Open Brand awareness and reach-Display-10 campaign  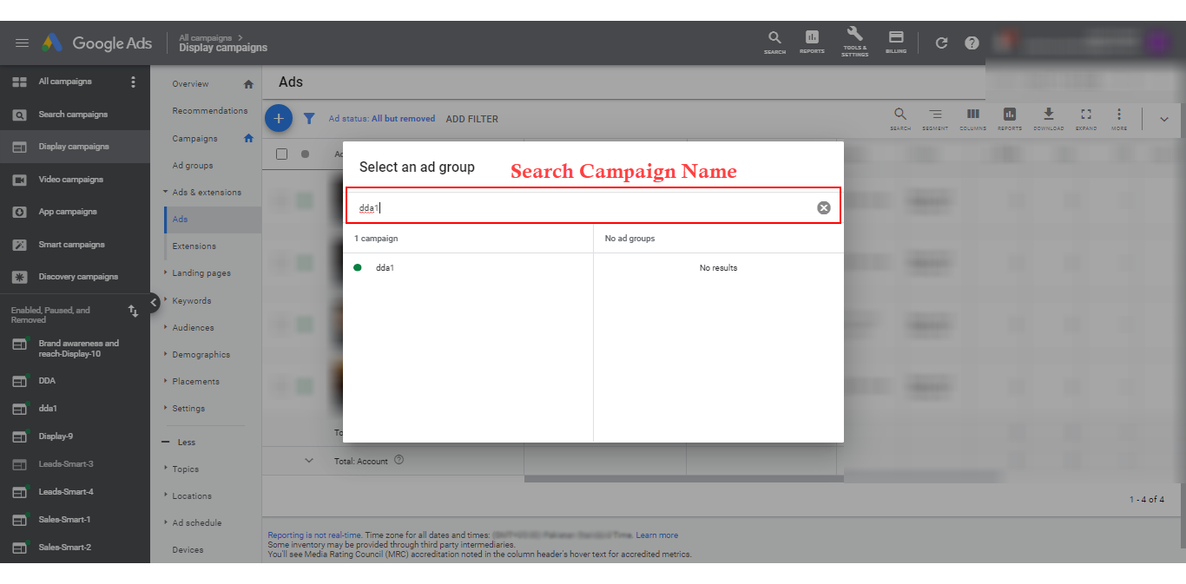click(x=78, y=348)
